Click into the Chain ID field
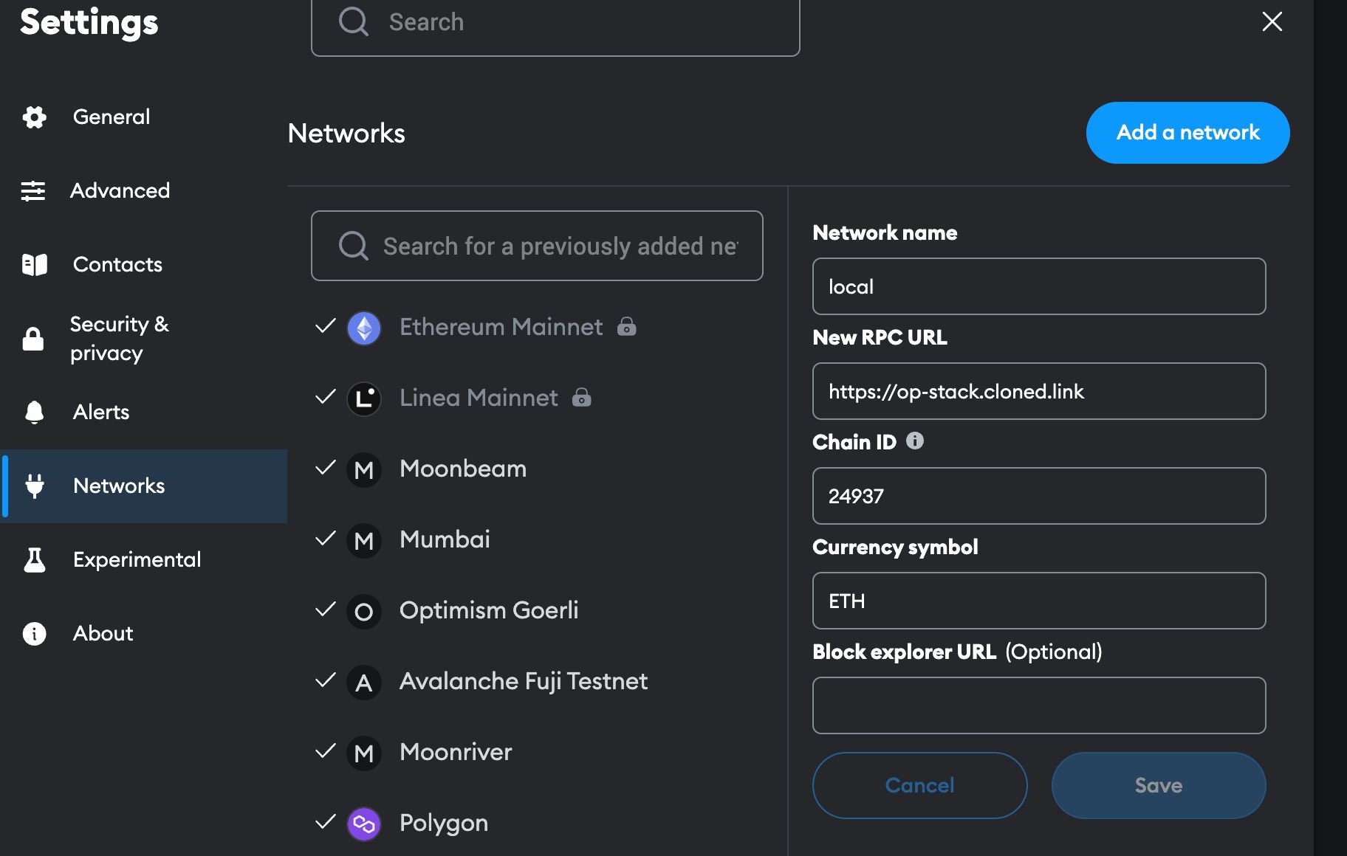 pyautogui.click(x=1039, y=496)
